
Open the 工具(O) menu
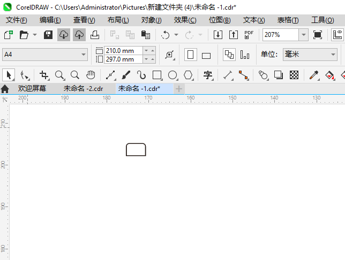(322, 20)
